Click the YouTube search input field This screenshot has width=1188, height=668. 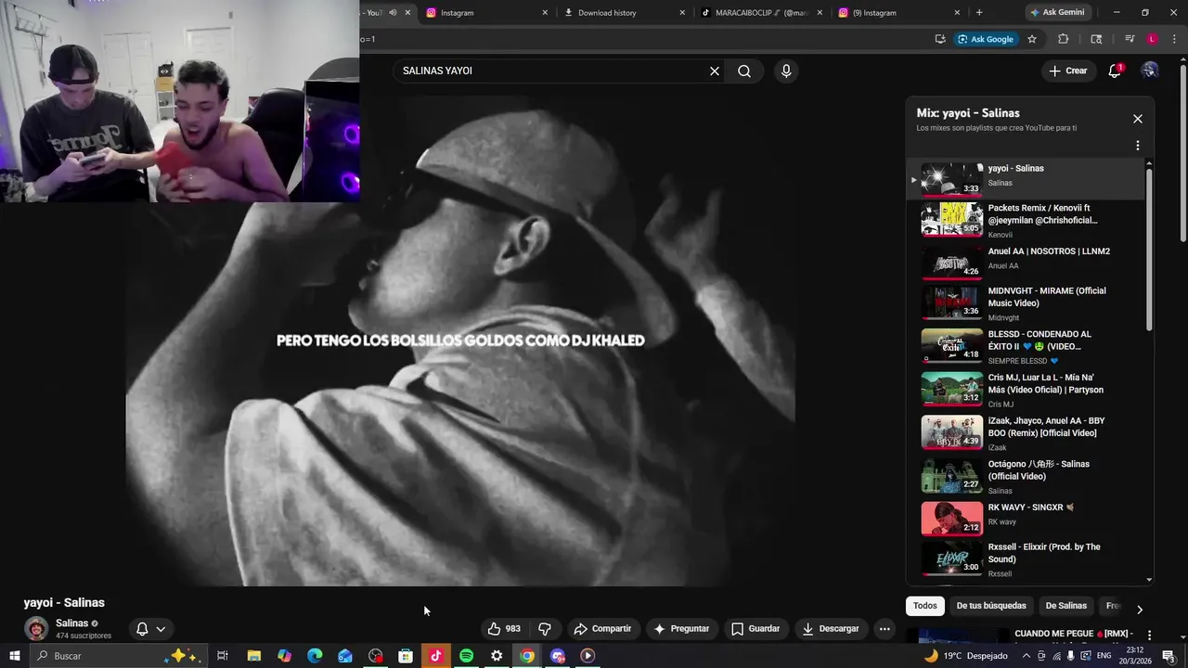coord(552,71)
